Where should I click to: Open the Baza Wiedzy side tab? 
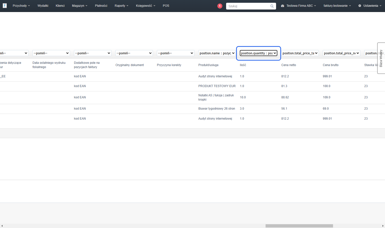coord(381,58)
